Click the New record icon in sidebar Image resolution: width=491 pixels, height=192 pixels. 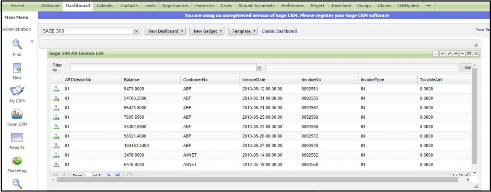coord(17,68)
